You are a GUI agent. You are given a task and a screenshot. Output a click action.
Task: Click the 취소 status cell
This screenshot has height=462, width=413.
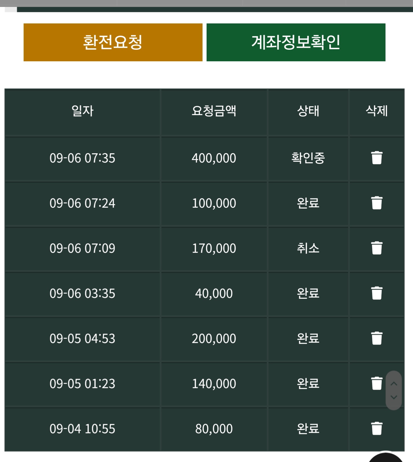[308, 248]
